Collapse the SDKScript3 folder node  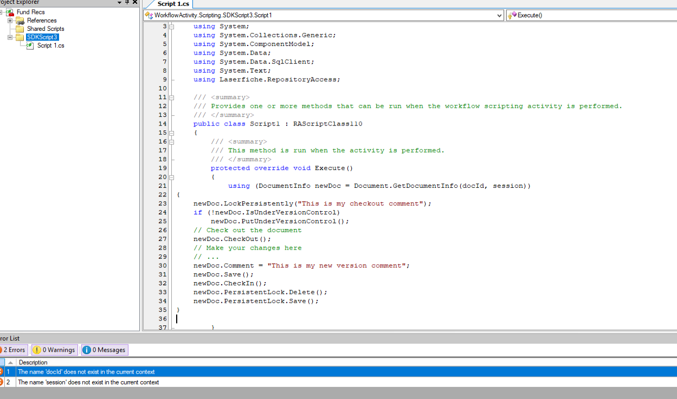pyautogui.click(x=10, y=37)
